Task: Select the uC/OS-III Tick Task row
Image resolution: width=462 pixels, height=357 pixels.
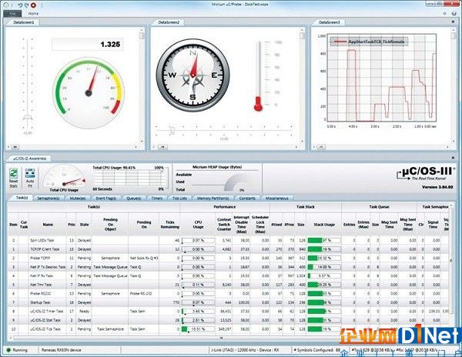Action: point(229,329)
